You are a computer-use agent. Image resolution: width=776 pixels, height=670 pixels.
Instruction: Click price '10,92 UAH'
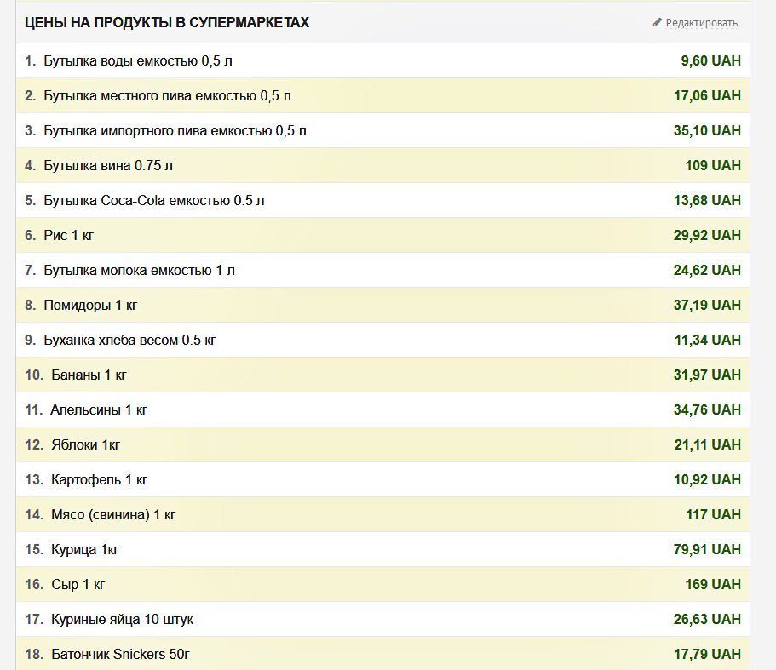pos(707,479)
